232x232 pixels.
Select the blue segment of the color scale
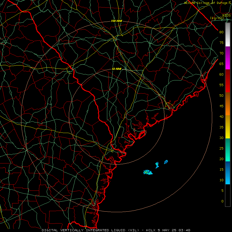click(228, 173)
